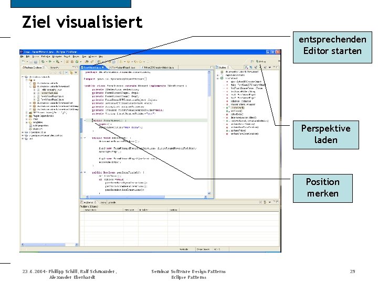Click the green Run icon in toolbar
This screenshot has width=378, height=283.
[50, 62]
